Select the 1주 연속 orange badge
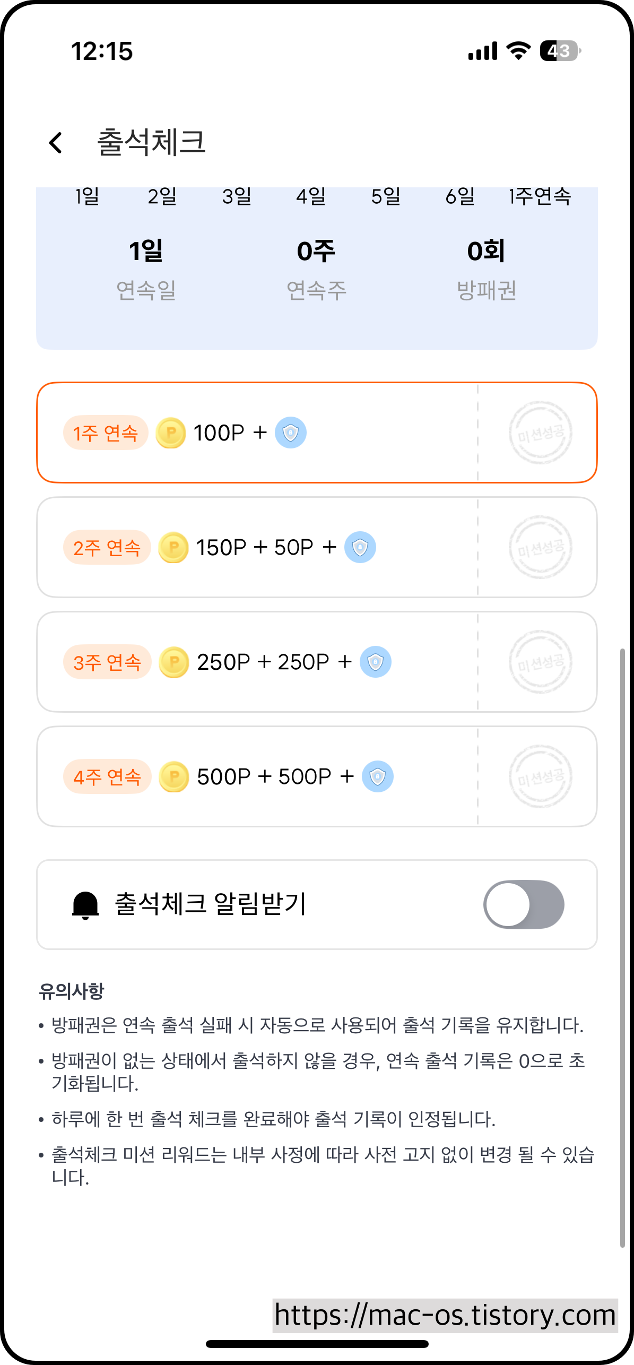Screen dimensions: 634x1365 coord(106,433)
